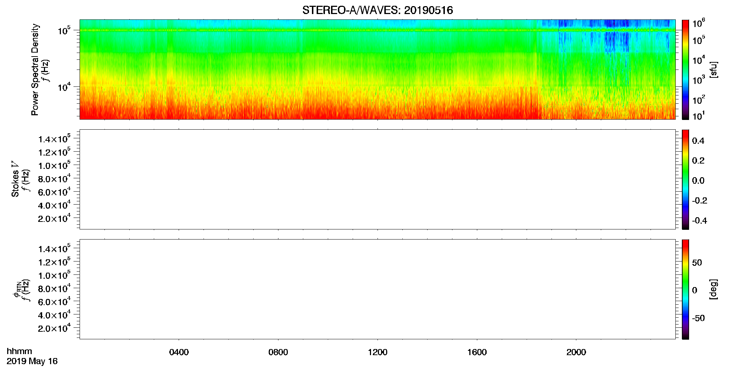The image size is (755, 389).
Task: Click the 1.2×10^5 tick in the φ RTN panel
Action: (54, 261)
